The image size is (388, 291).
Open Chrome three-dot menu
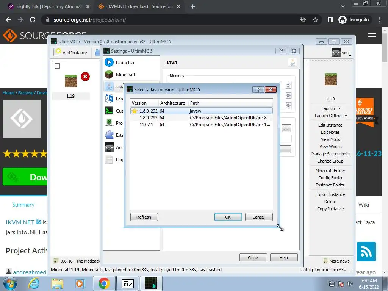coord(380,20)
